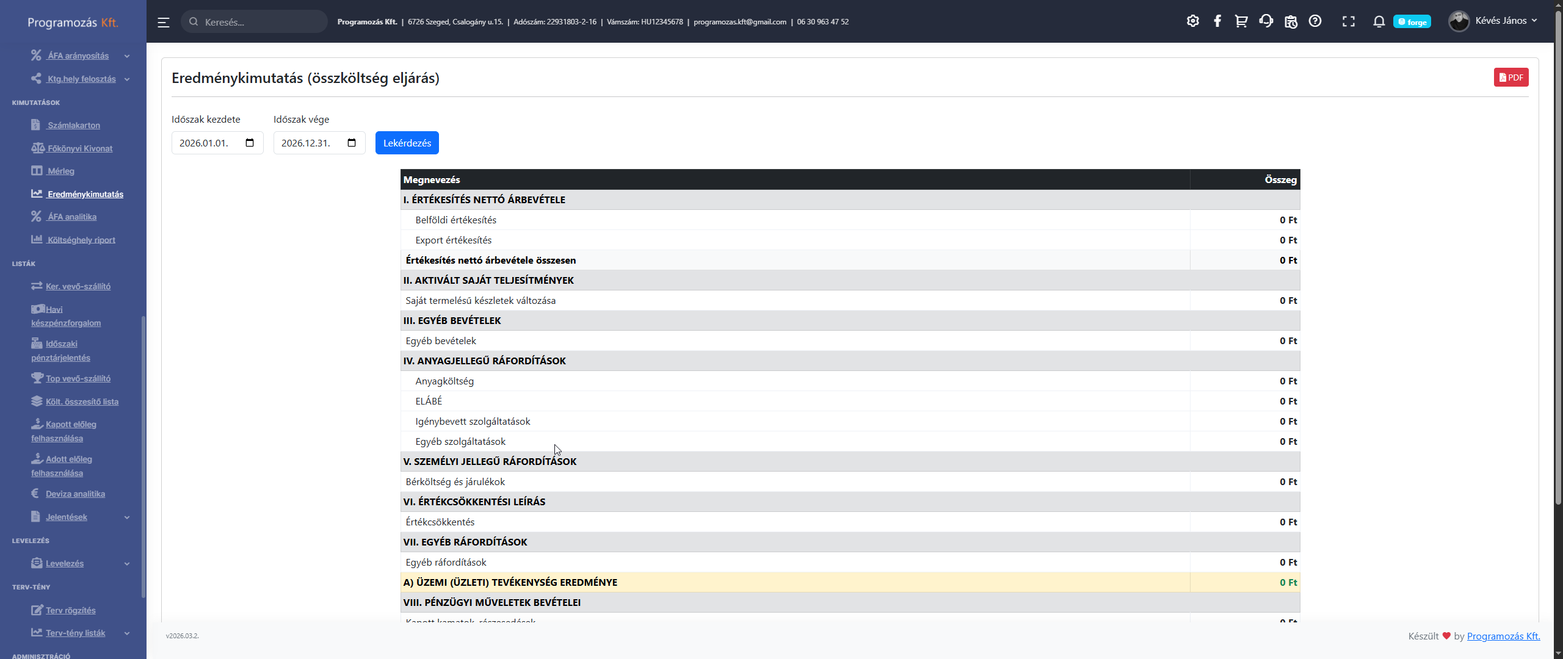Open notifications bell icon

coord(1379,21)
